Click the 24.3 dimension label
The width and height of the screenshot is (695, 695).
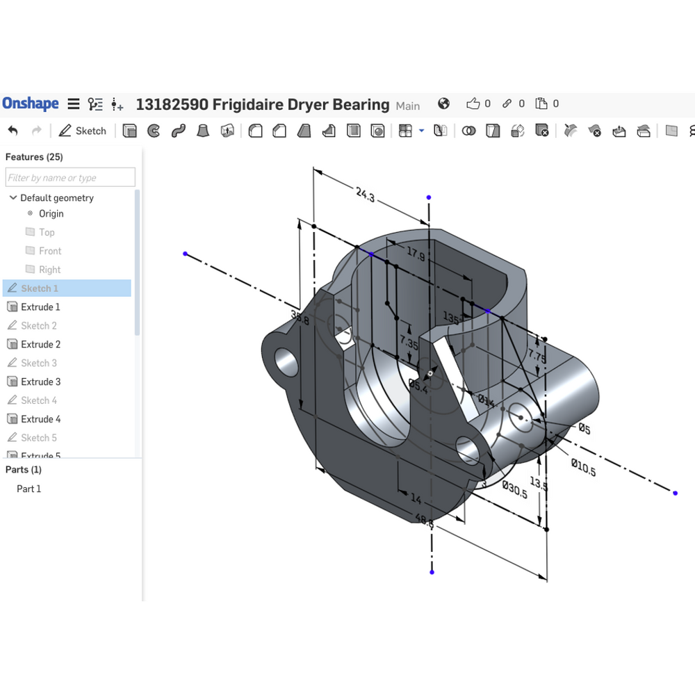pos(366,194)
